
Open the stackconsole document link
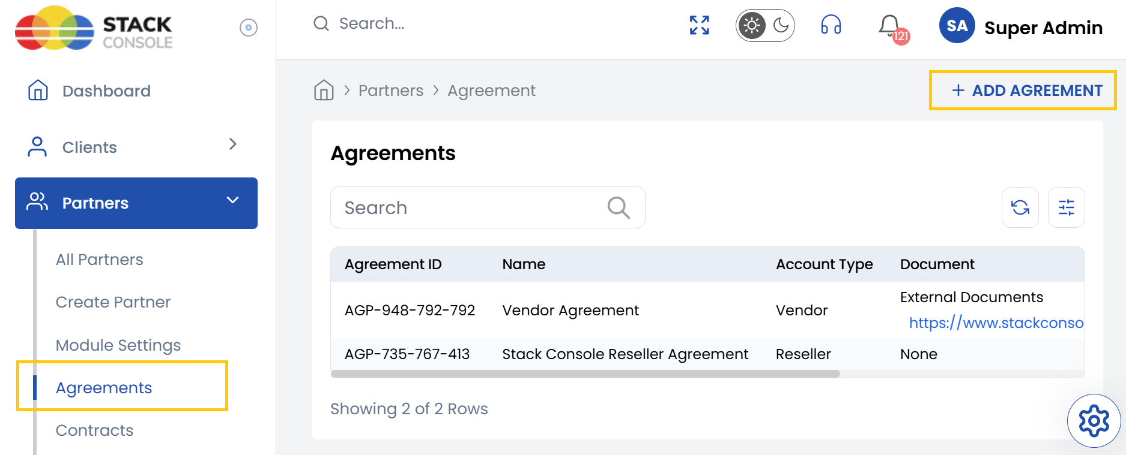pos(996,323)
